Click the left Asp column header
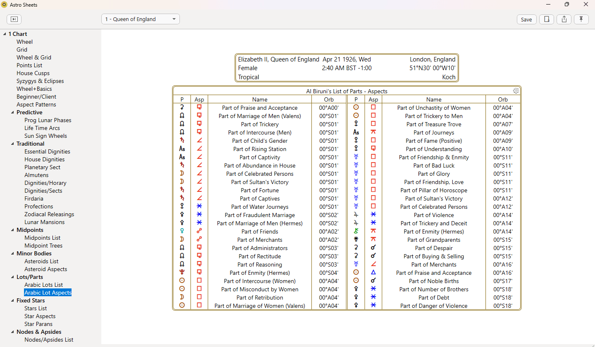The image size is (595, 347). point(199,99)
